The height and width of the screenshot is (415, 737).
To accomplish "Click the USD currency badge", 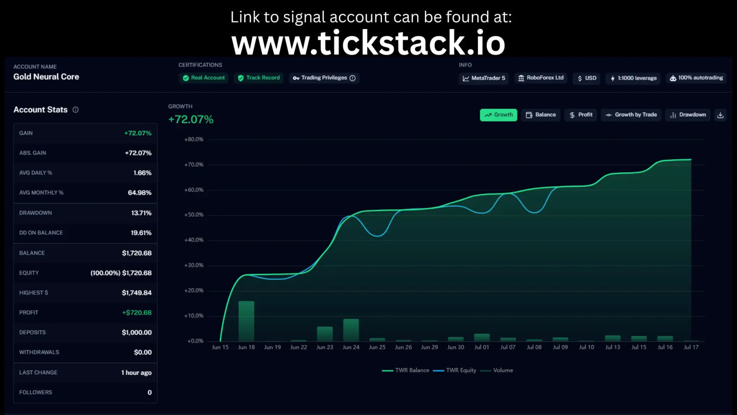I will tap(587, 78).
